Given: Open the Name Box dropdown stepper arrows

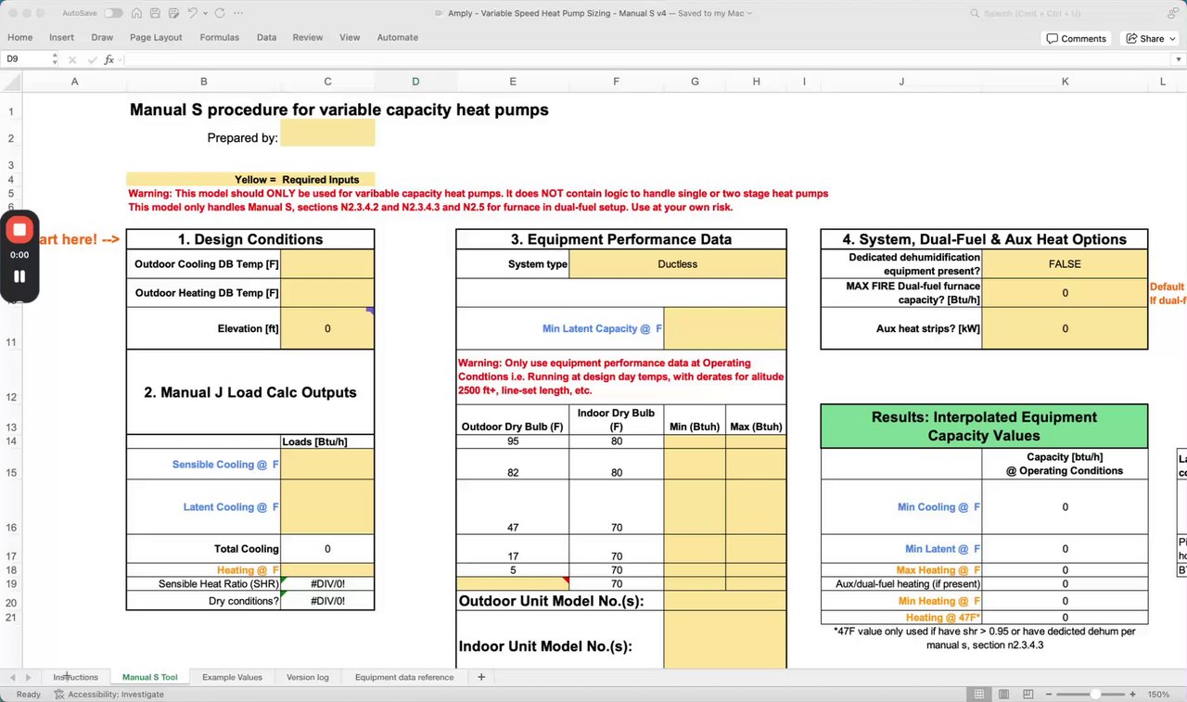Looking at the screenshot, I should [x=55, y=58].
